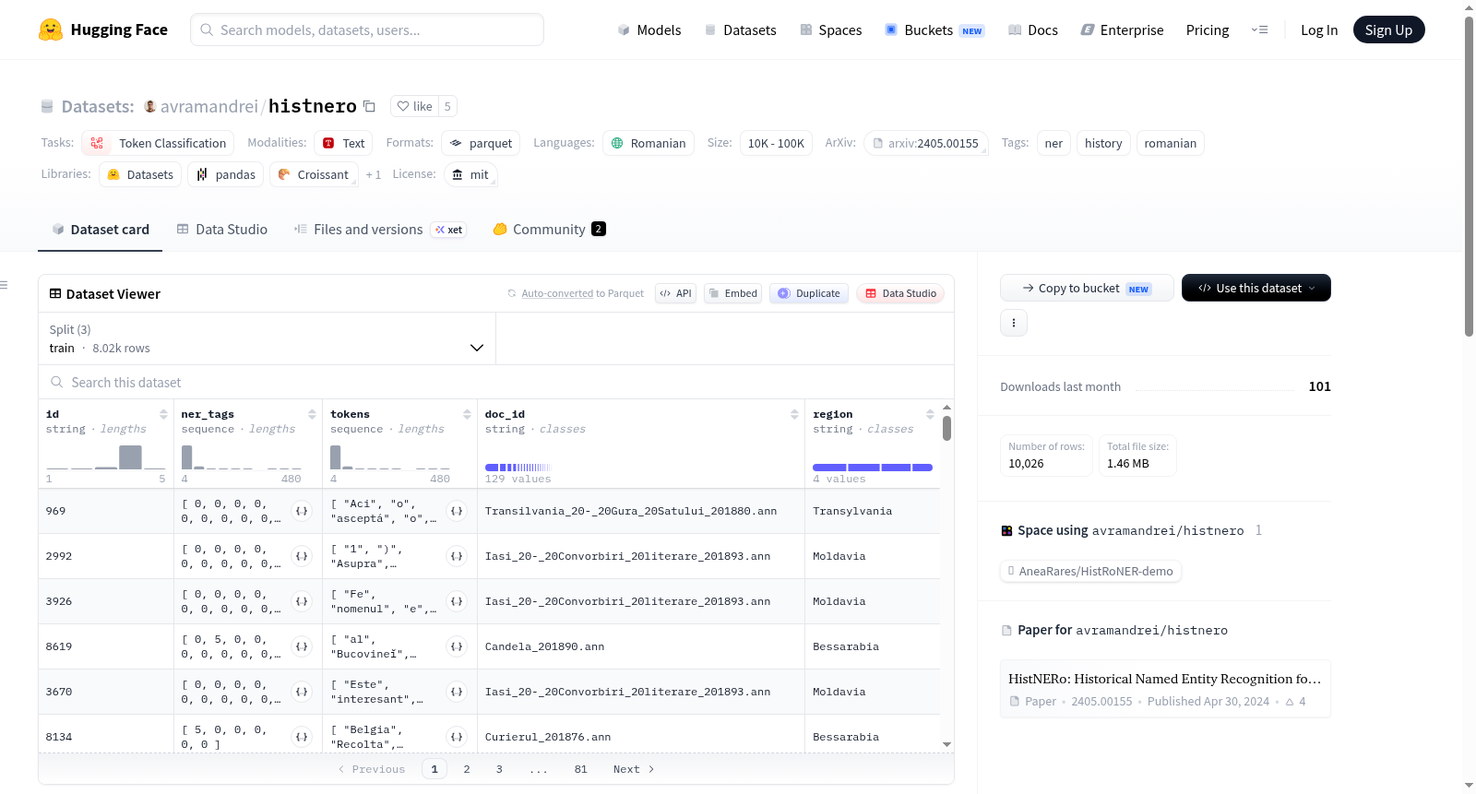Sort by the tokens column
The width and height of the screenshot is (1476, 794).
pos(467,414)
